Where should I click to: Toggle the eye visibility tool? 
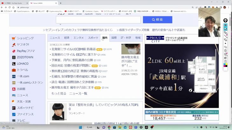pos(225,25)
